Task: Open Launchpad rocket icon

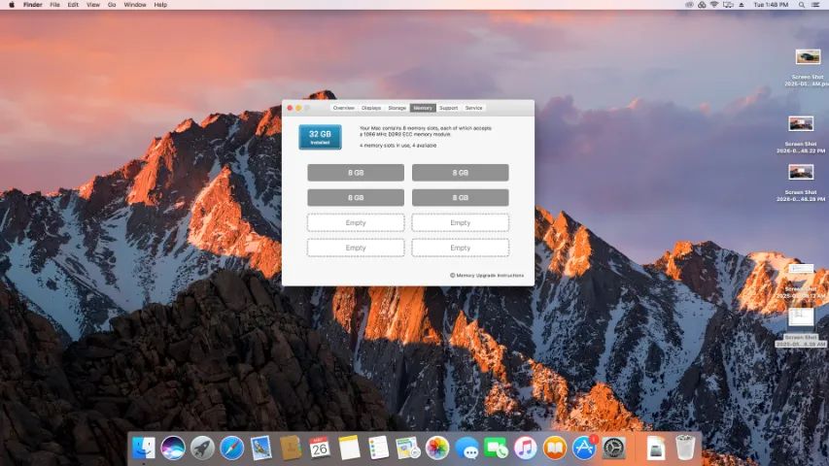Action: [x=202, y=448]
